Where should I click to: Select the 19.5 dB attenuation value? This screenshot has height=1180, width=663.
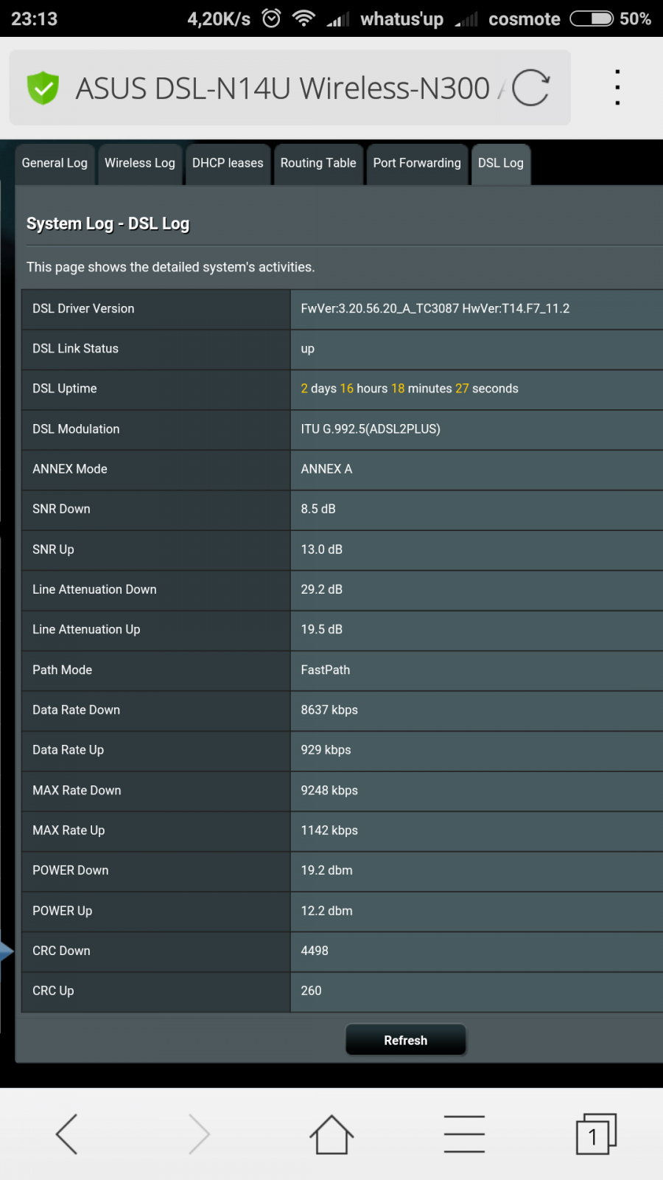pyautogui.click(x=322, y=629)
